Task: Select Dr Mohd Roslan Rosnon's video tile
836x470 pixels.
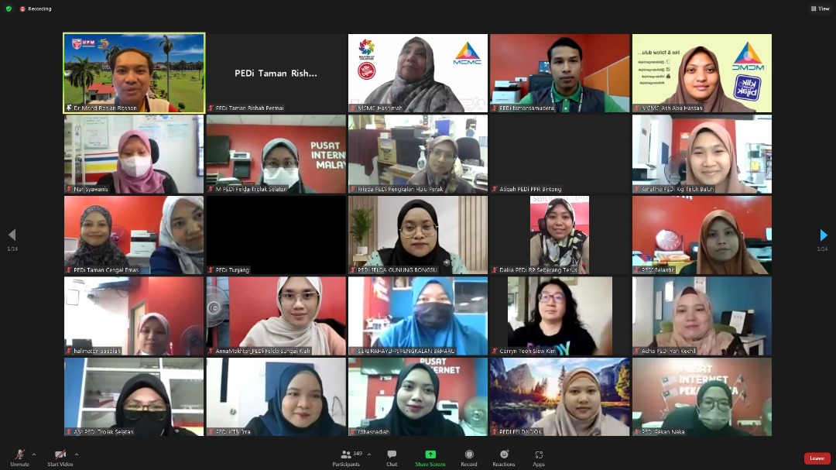Action: pos(134,73)
